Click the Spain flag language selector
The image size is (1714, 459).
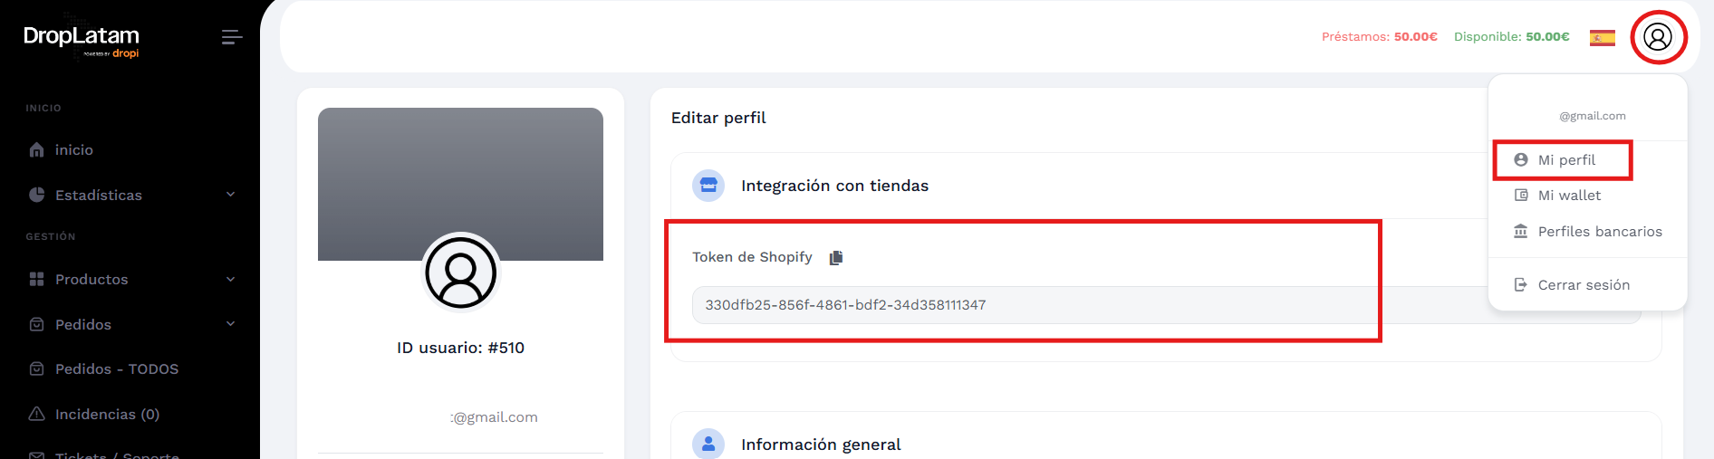point(1602,37)
